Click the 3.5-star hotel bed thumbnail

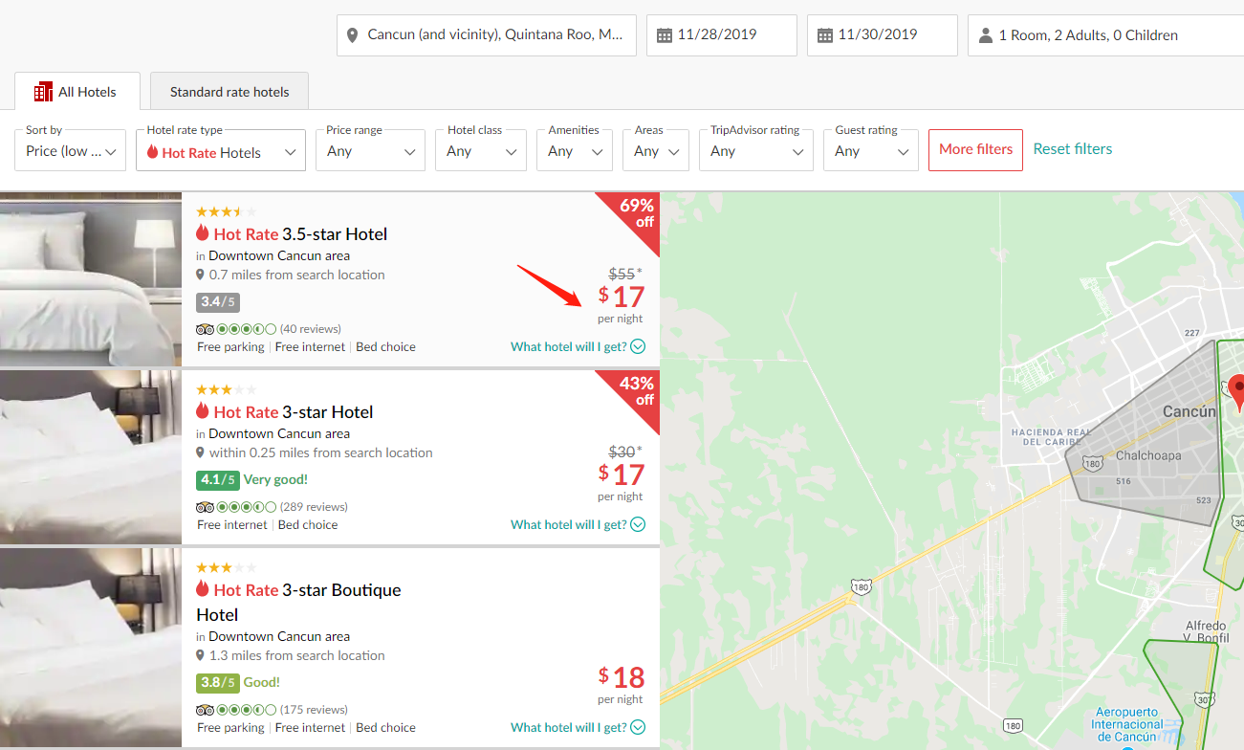pos(91,279)
